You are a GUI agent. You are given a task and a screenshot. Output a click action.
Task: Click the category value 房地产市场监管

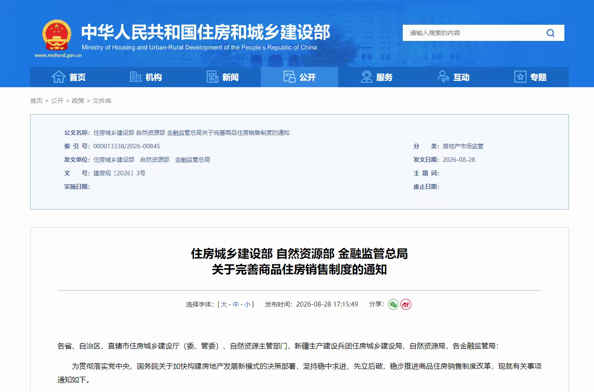click(463, 146)
